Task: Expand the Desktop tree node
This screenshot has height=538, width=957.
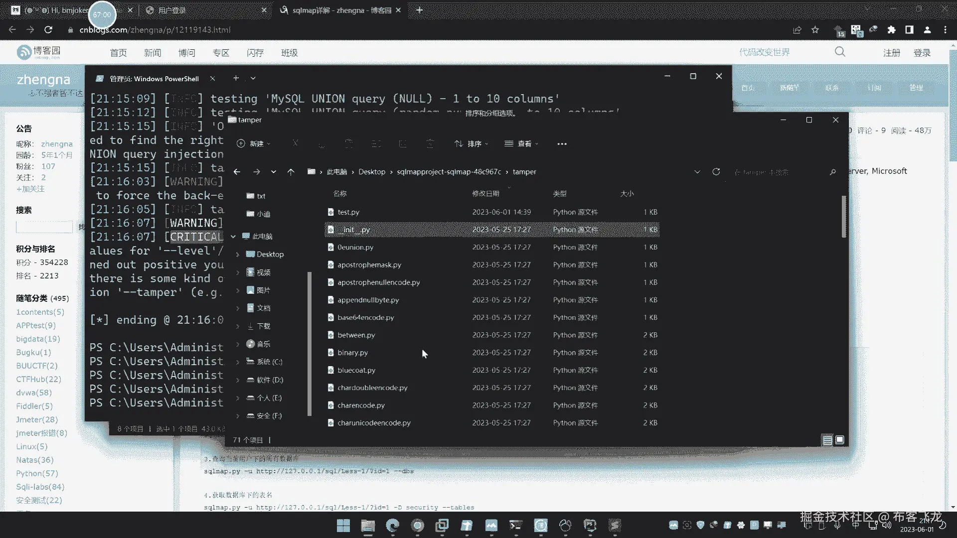Action: (x=238, y=255)
